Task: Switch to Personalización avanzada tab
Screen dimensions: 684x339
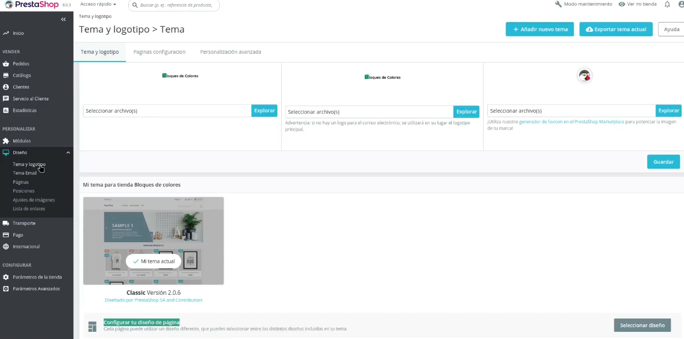Action: point(231,52)
